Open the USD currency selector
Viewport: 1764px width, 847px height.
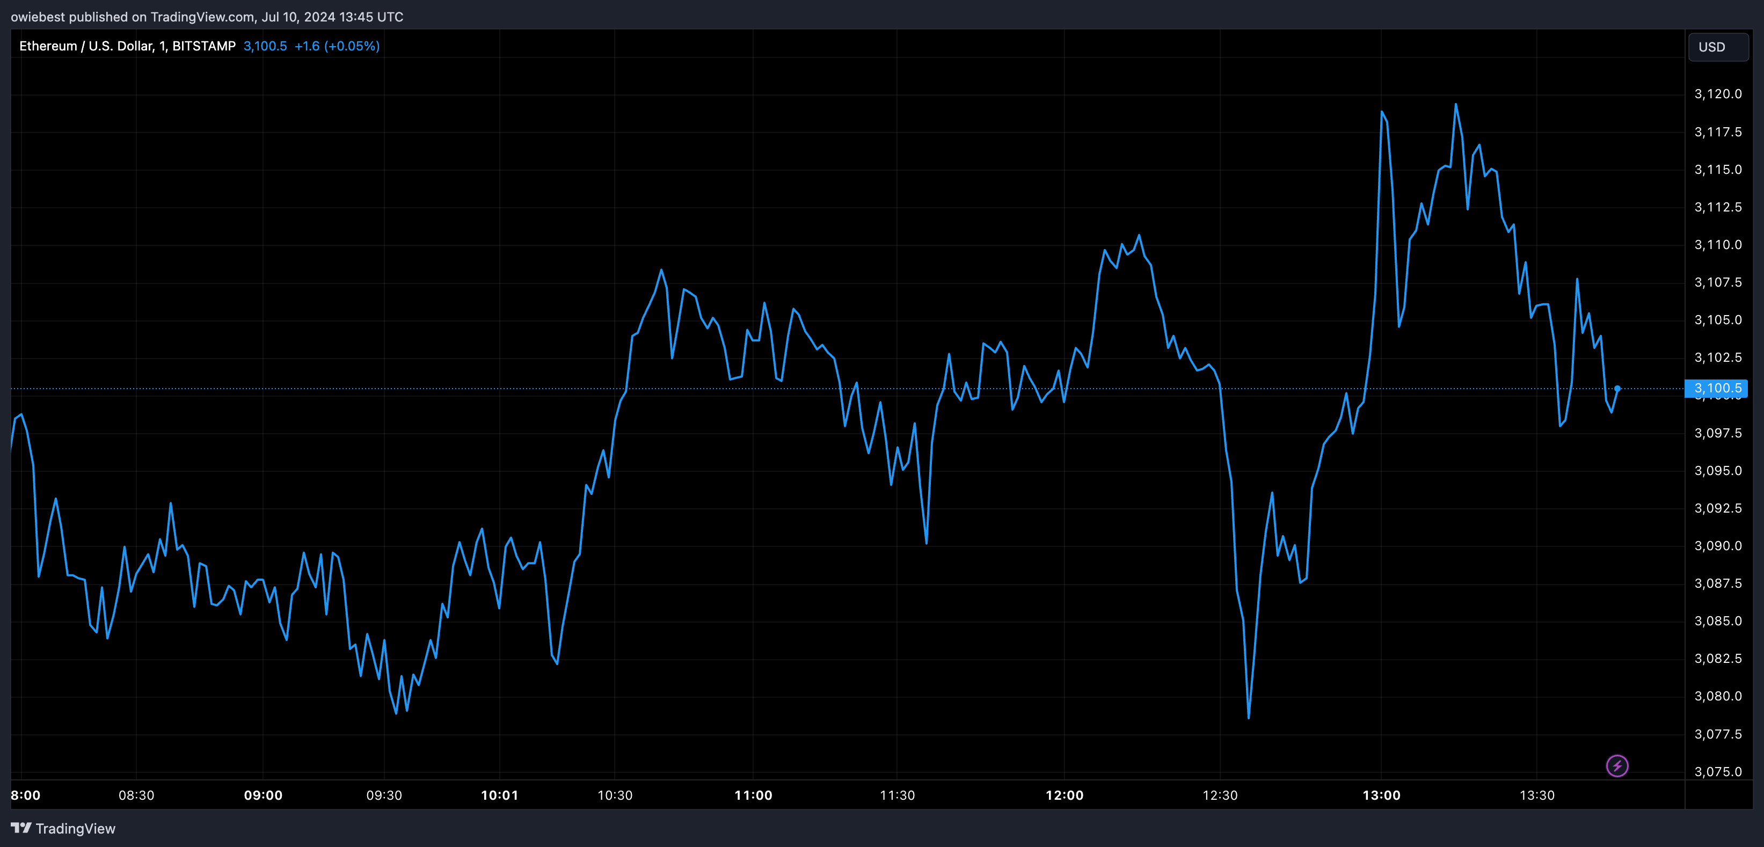click(1718, 47)
